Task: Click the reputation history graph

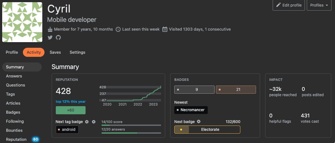Action: click(x=130, y=96)
